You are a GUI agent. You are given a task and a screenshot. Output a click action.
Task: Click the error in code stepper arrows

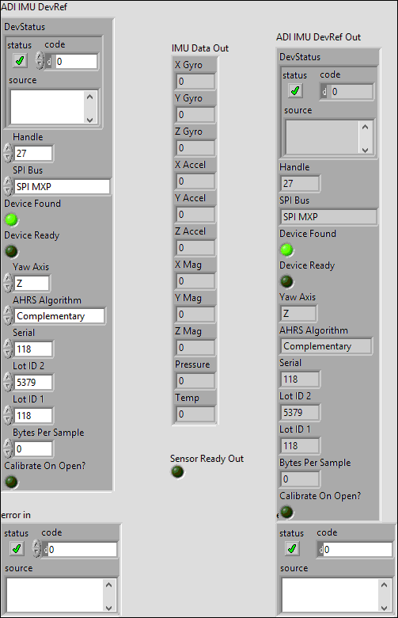tap(36, 548)
